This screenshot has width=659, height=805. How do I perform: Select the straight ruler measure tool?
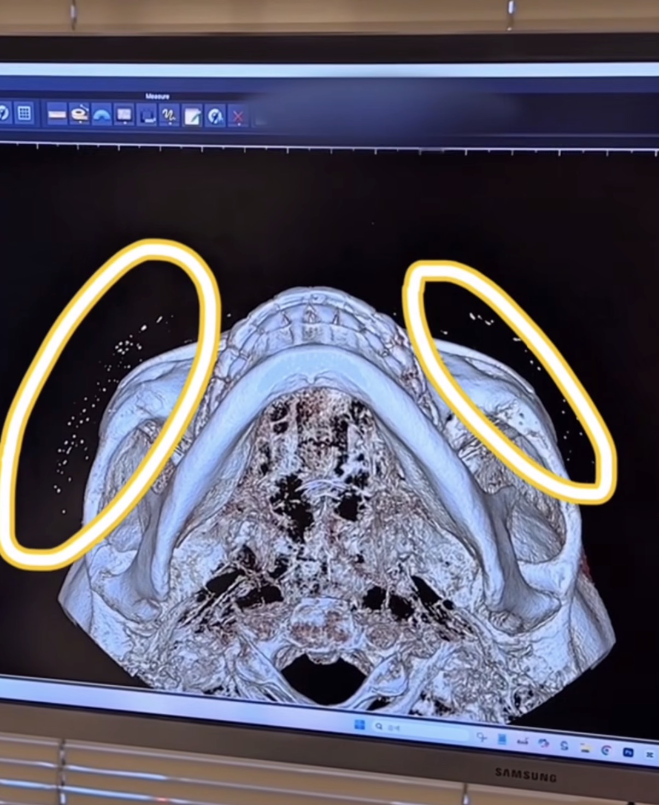57,114
